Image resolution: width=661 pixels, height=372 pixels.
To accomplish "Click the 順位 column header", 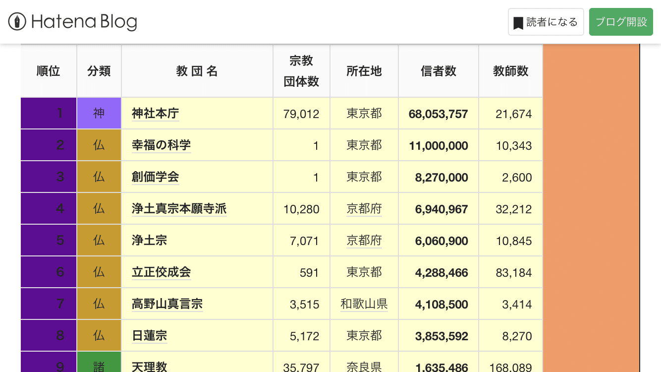I will 49,71.
